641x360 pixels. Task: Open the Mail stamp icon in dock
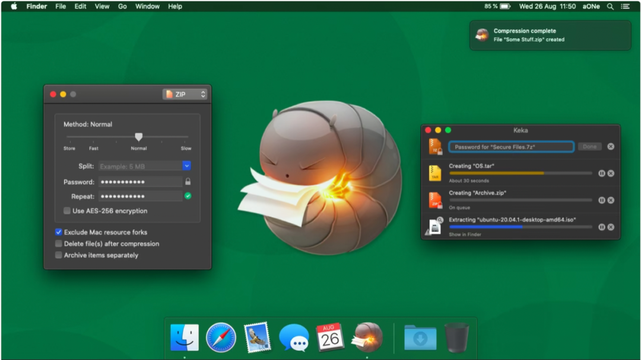[x=257, y=337]
